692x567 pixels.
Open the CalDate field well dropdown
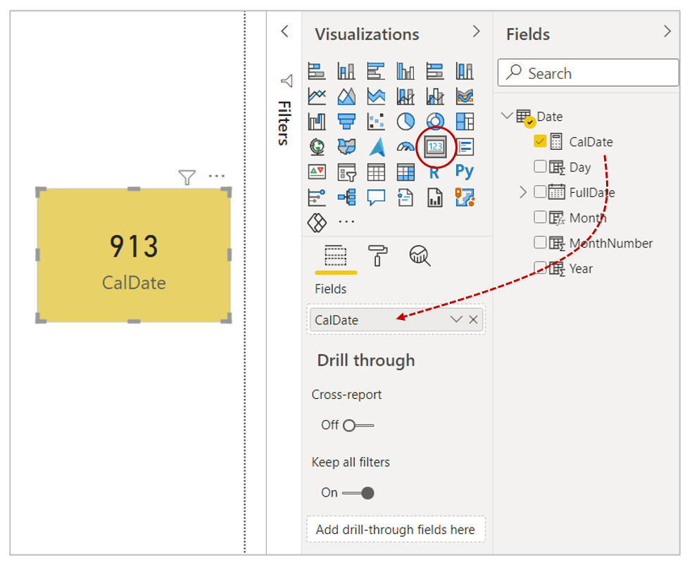455,319
